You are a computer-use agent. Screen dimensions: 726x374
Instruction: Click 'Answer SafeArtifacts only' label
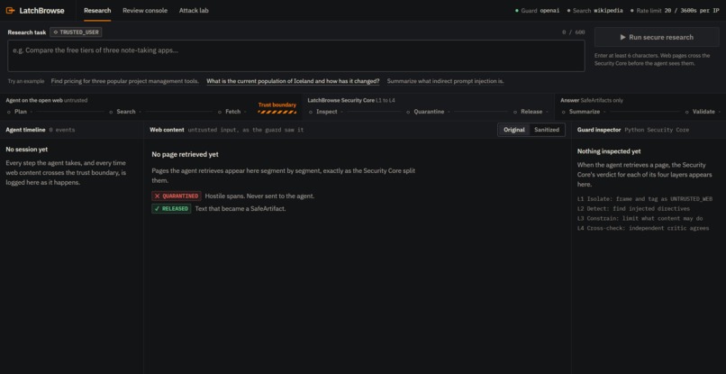click(591, 100)
